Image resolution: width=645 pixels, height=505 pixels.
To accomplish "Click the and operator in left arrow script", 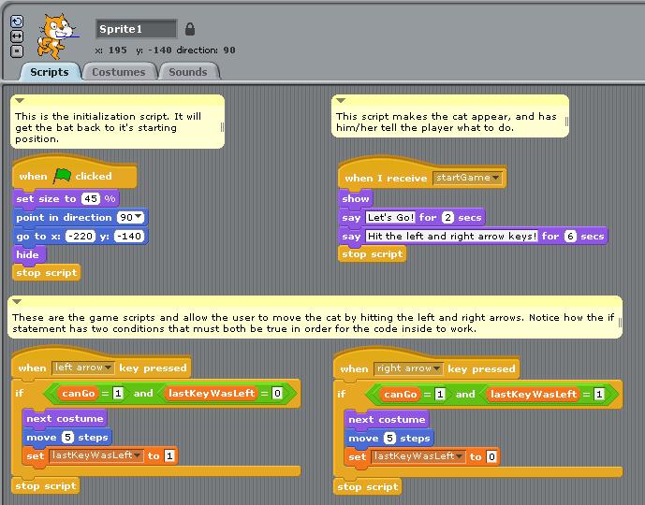I will [x=143, y=393].
